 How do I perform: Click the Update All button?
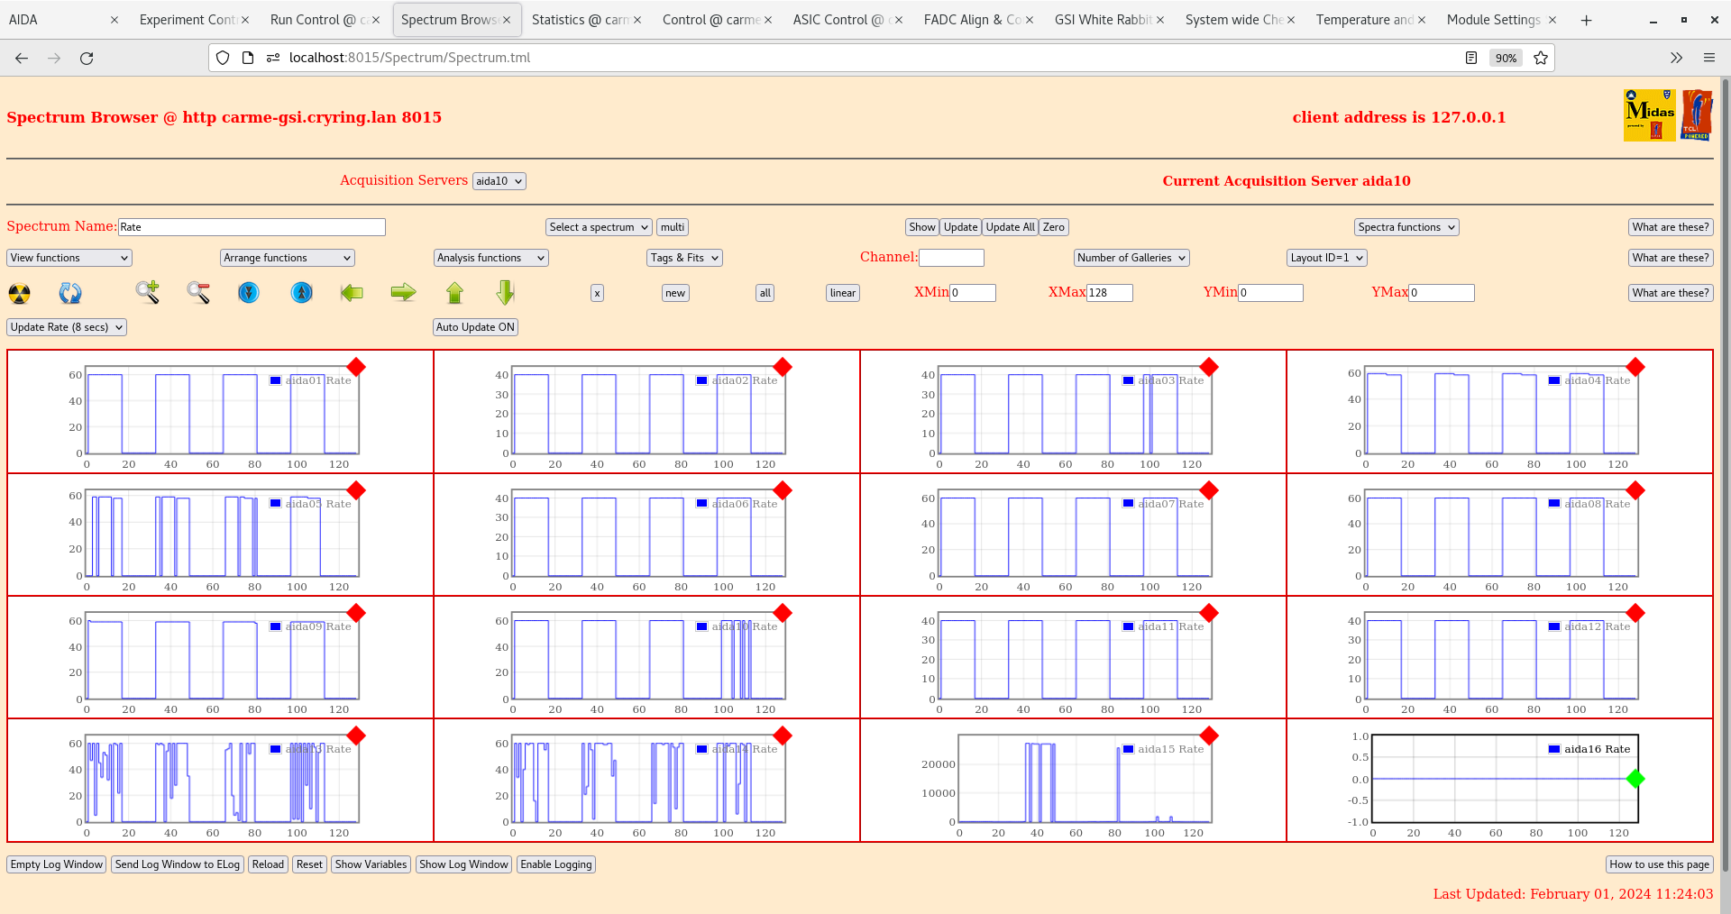(1009, 227)
